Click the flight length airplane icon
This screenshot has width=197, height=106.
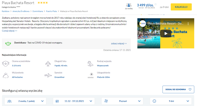(x=48, y=63)
